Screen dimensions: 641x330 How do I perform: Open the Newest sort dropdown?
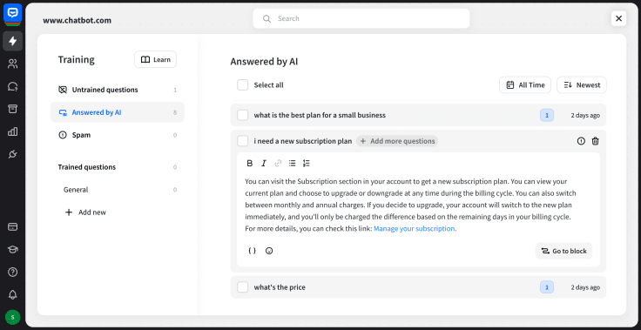pyautogui.click(x=582, y=85)
